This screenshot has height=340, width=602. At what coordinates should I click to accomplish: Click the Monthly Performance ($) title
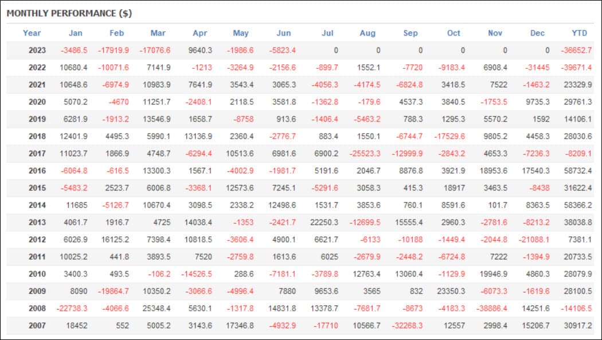(x=69, y=13)
